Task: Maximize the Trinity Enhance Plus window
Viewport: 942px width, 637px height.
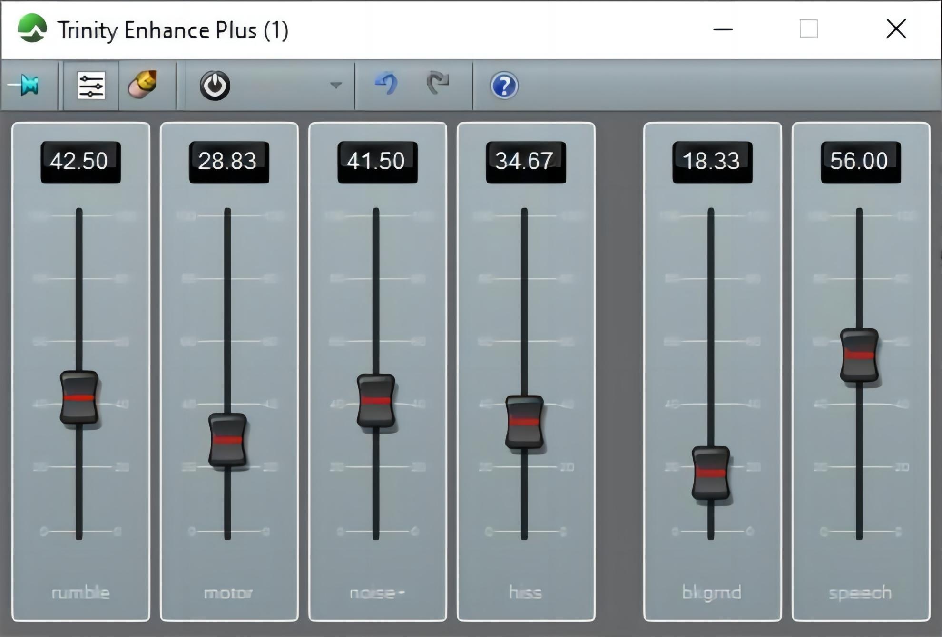Action: point(808,29)
